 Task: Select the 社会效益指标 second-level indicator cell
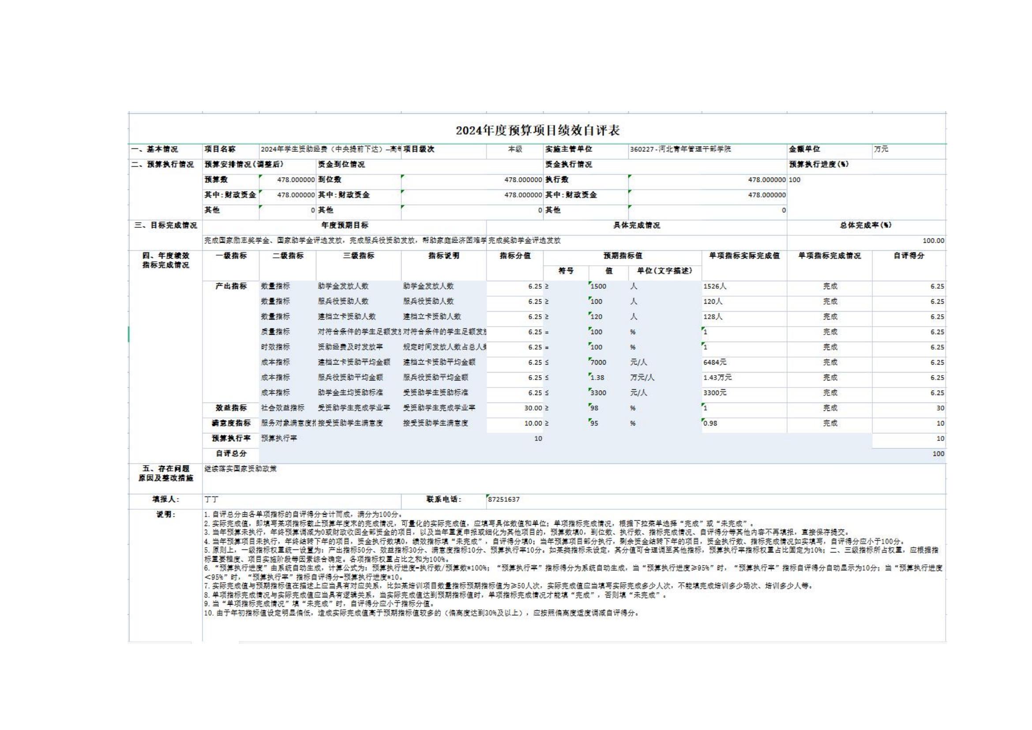point(282,408)
